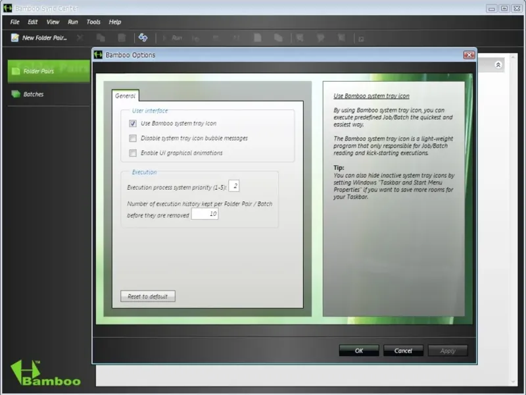Click the New Folder Pair toolbar icon
The height and width of the screenshot is (395, 526).
click(x=14, y=38)
